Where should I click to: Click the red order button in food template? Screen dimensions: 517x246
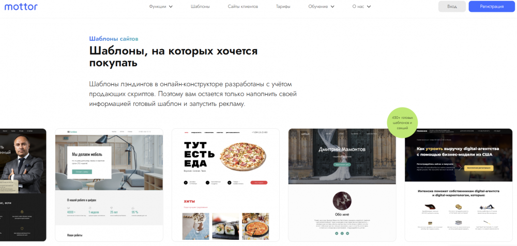(x=259, y=182)
